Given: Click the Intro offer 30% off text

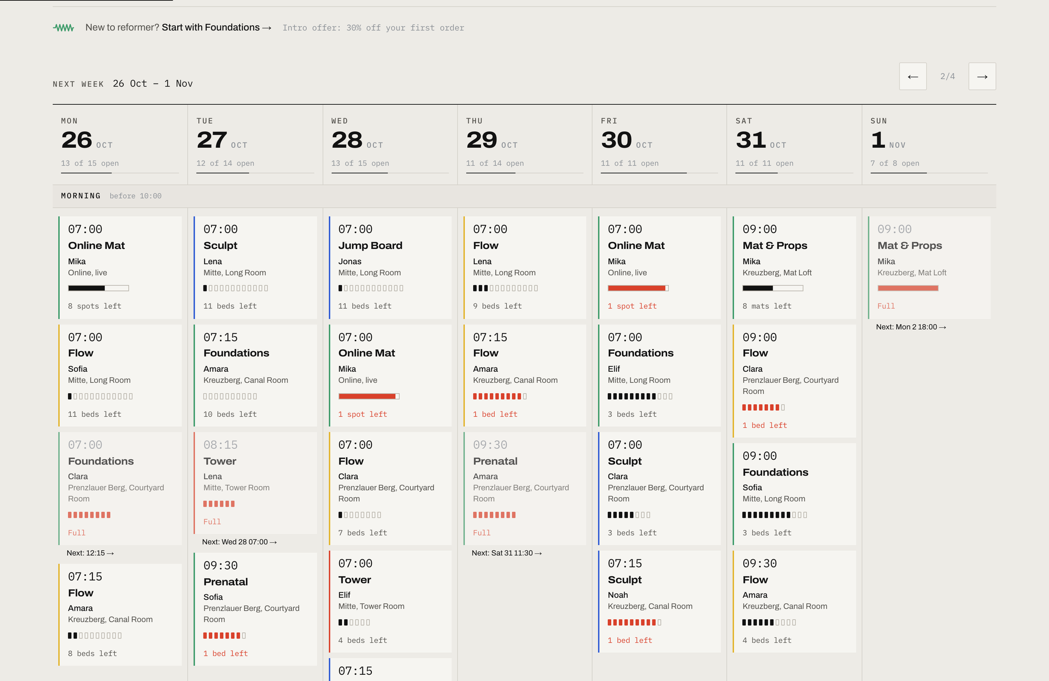Looking at the screenshot, I should pos(373,28).
